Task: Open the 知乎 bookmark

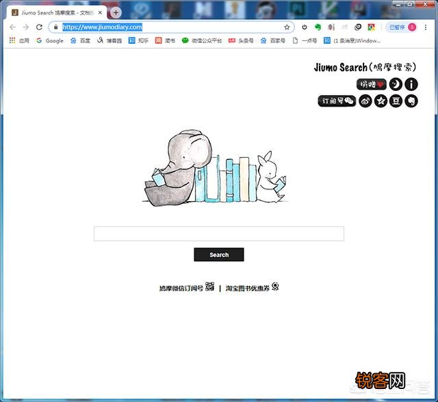Action: (138, 41)
